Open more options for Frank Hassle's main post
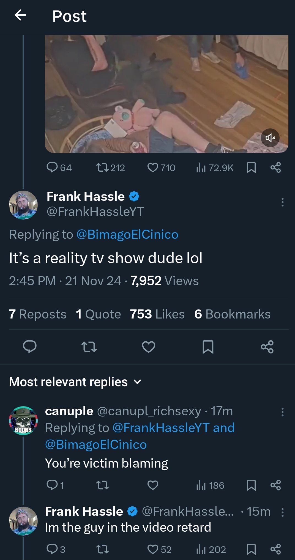Image resolution: width=295 pixels, height=560 pixels. [282, 202]
